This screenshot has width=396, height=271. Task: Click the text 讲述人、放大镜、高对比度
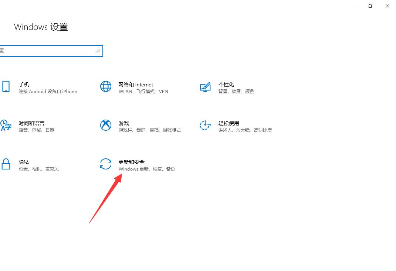245,130
